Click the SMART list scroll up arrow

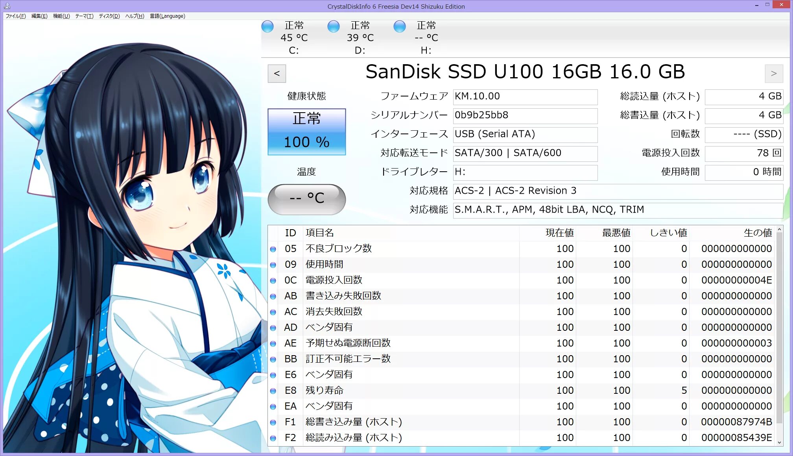779,230
